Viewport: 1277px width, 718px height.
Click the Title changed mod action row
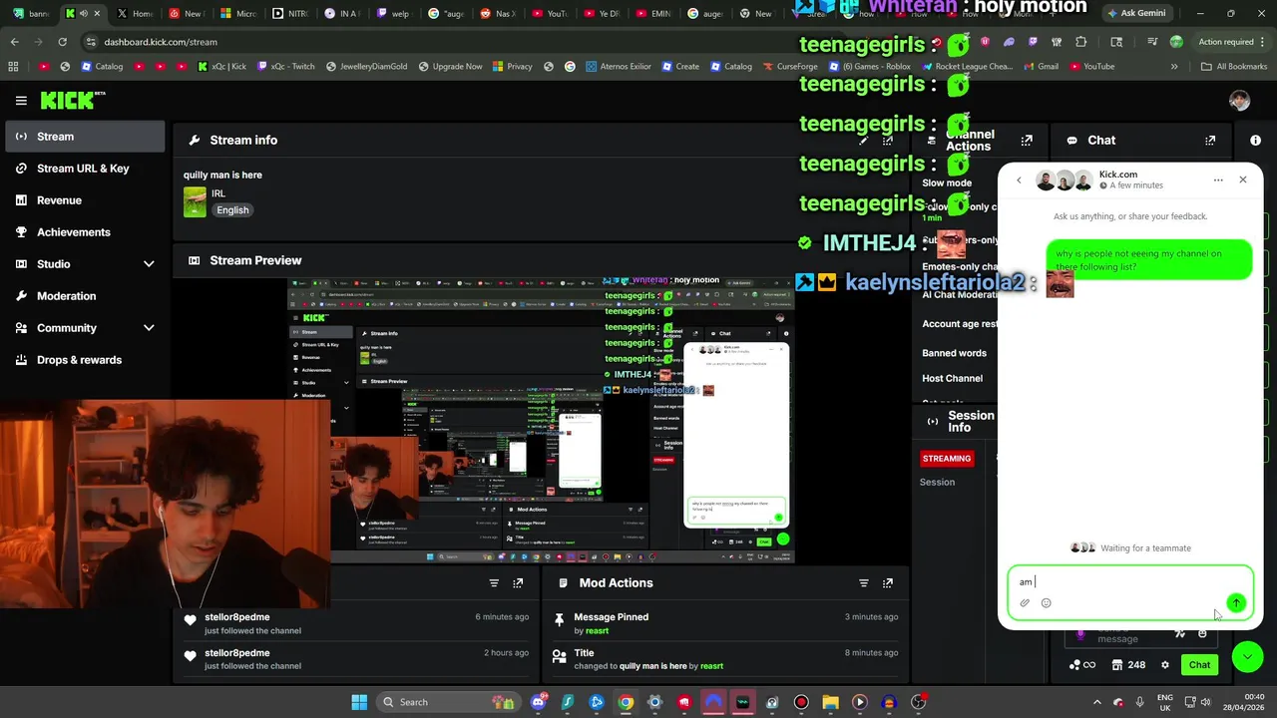point(725,659)
